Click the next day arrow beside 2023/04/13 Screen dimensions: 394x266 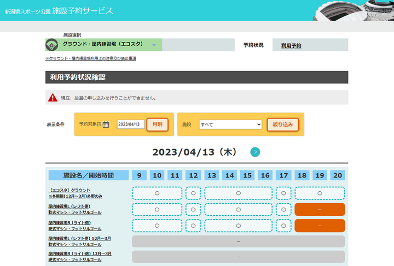click(255, 152)
